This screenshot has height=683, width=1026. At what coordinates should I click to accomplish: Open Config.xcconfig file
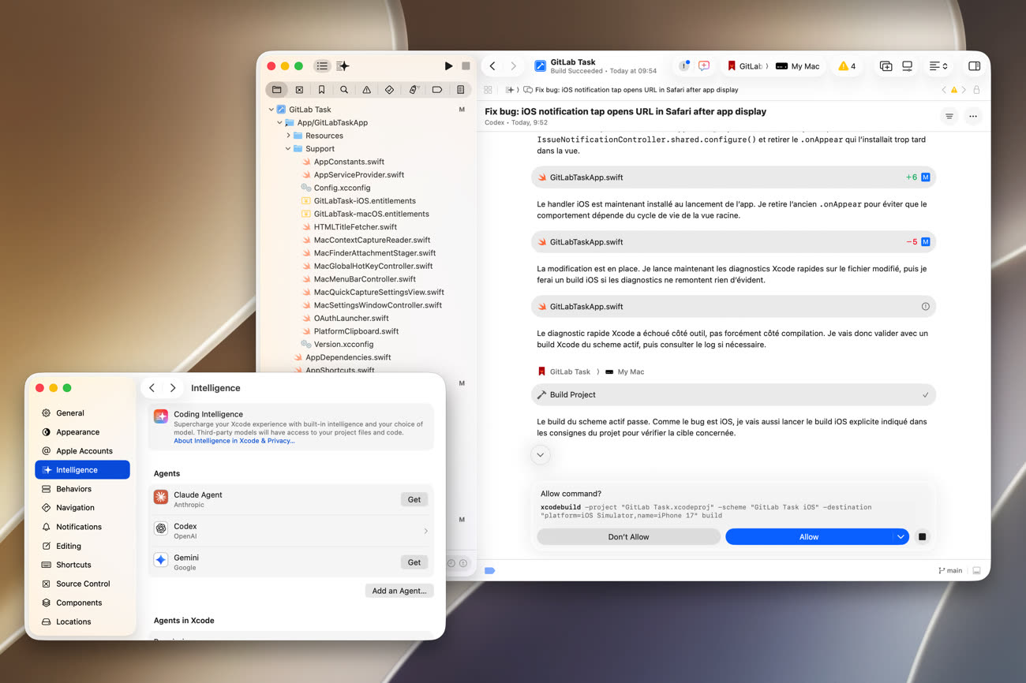342,188
